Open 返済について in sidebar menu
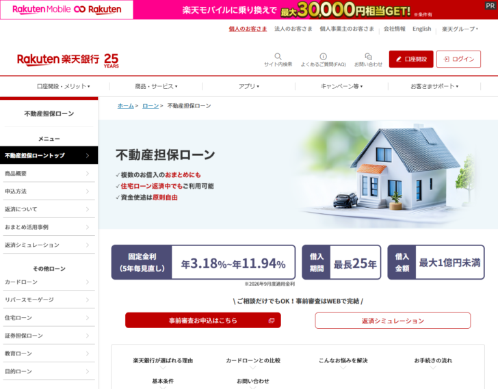This screenshot has height=389, width=498. click(x=49, y=209)
